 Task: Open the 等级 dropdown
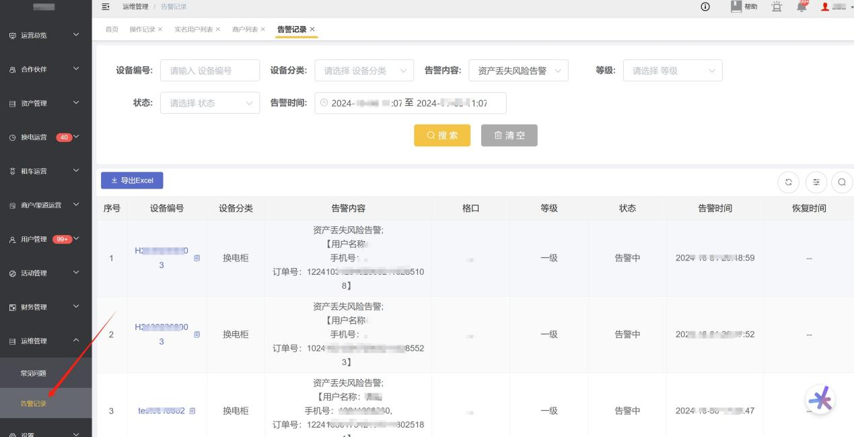672,70
